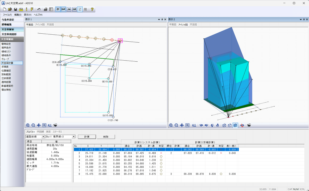The image size is (309, 191).
Task: Select 複合敷地 in the sidebar
Action: (x=6, y=90)
